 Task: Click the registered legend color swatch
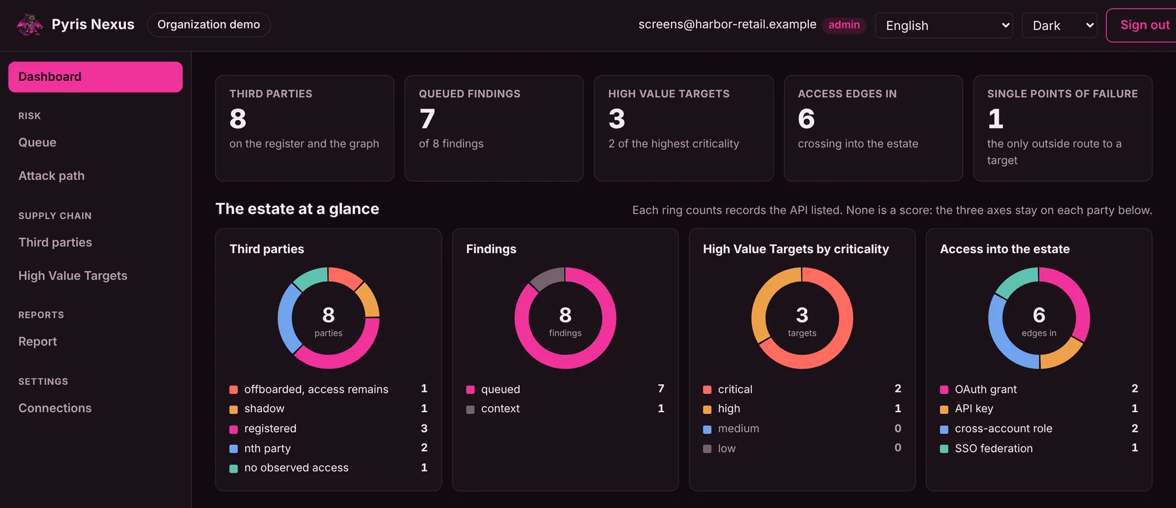[233, 429]
